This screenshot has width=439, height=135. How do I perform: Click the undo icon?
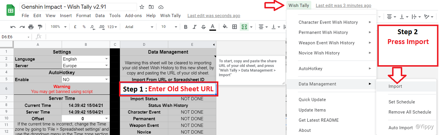(x=13, y=27)
